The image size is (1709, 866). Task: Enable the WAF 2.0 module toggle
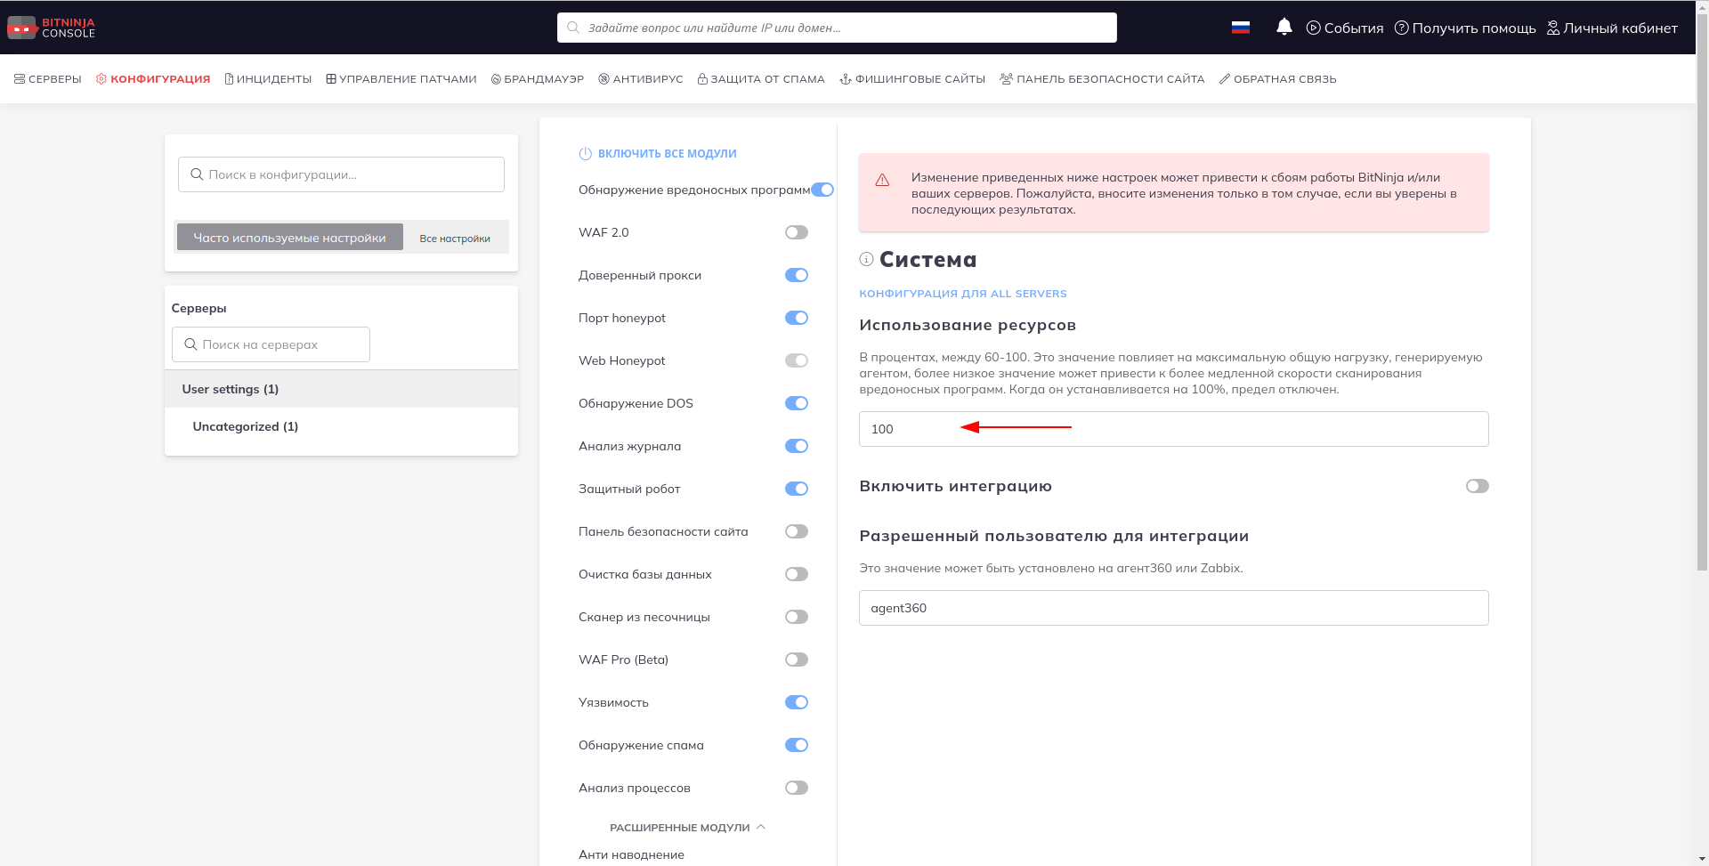pyautogui.click(x=796, y=232)
